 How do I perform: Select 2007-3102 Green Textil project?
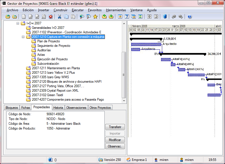47,95
